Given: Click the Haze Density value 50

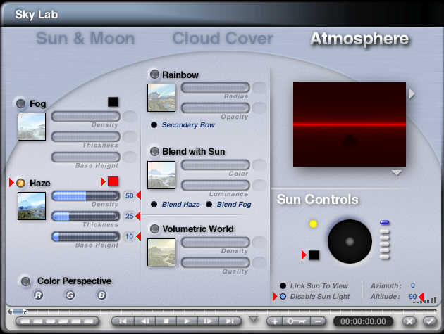Looking at the screenshot, I should 130,195.
